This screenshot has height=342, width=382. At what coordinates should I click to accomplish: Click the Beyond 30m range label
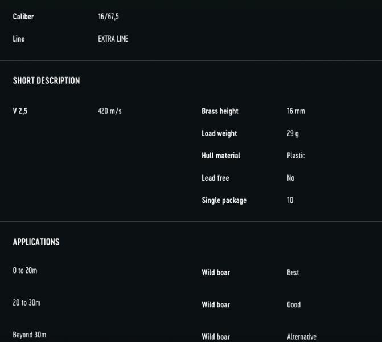(x=29, y=335)
